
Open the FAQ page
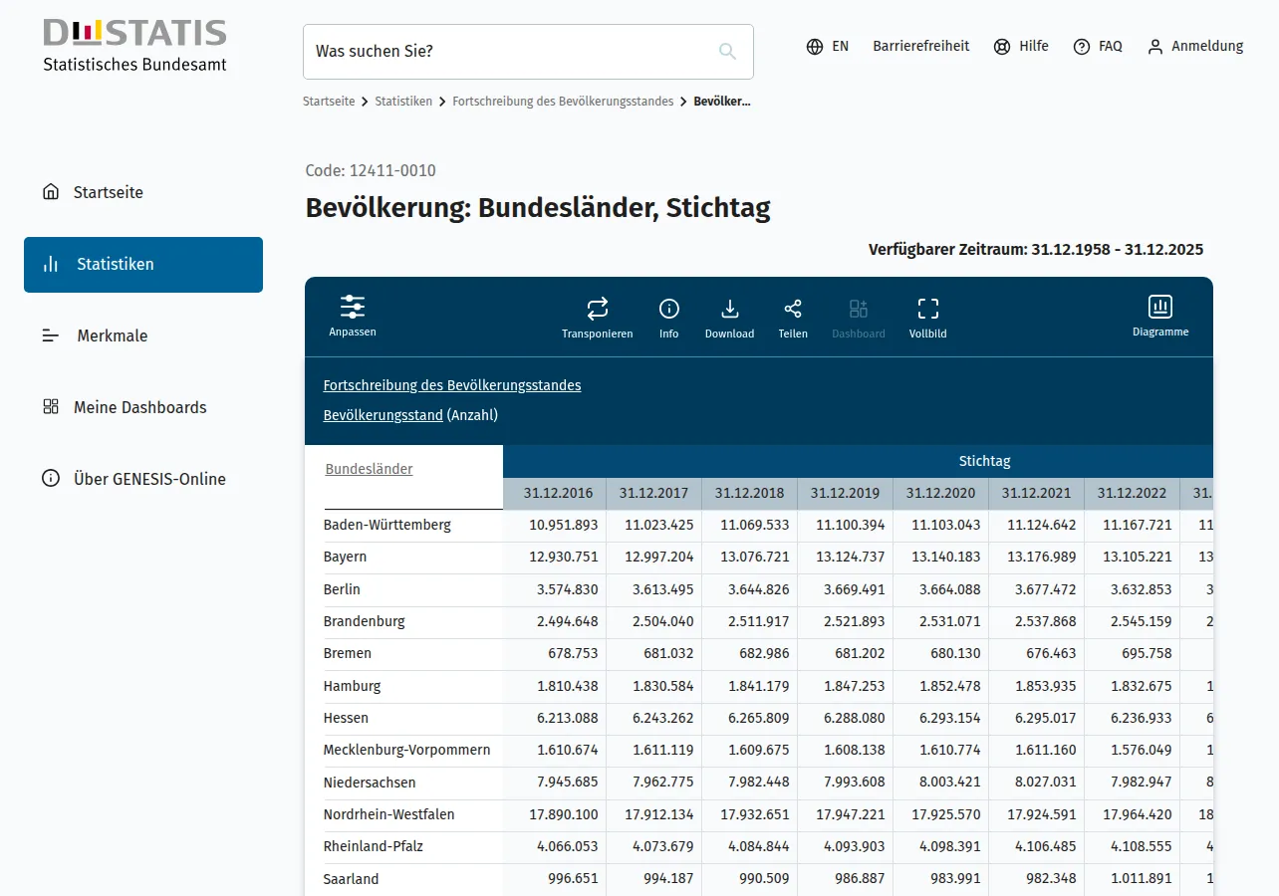(1098, 46)
